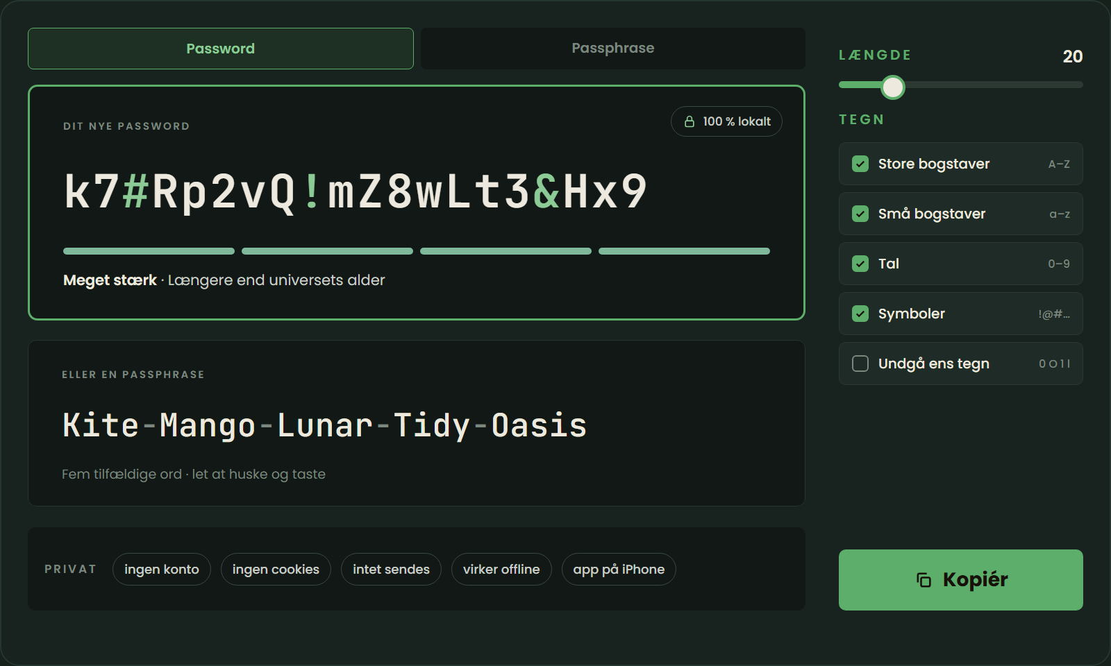Click the 'ingen cookies' chip
Image resolution: width=1111 pixels, height=666 pixels.
(x=276, y=569)
